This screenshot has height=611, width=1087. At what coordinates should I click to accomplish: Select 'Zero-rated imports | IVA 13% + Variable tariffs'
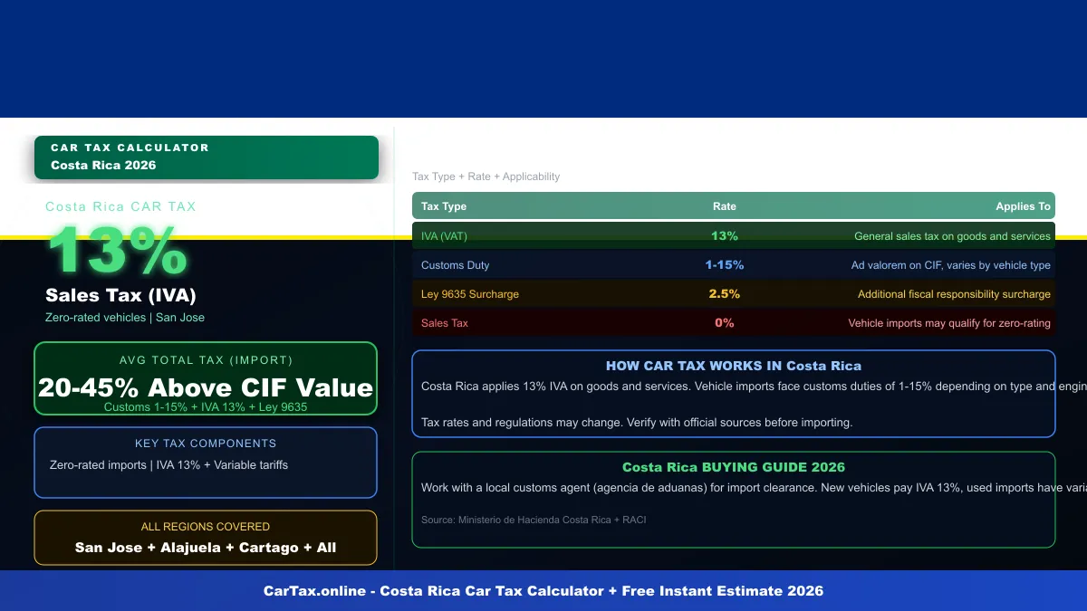[x=168, y=465]
